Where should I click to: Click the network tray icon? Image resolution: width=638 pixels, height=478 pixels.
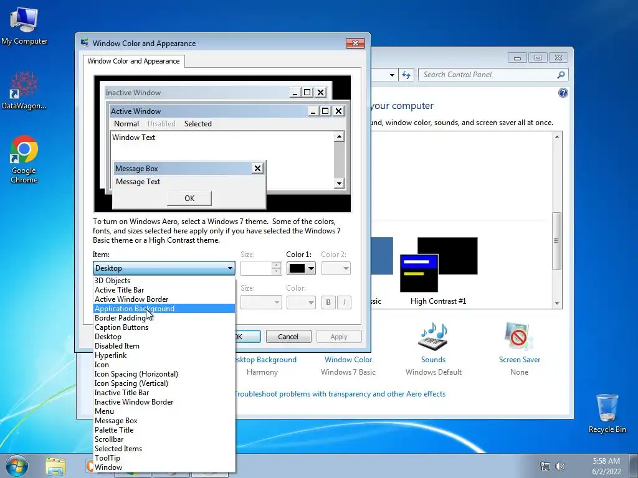(545, 466)
